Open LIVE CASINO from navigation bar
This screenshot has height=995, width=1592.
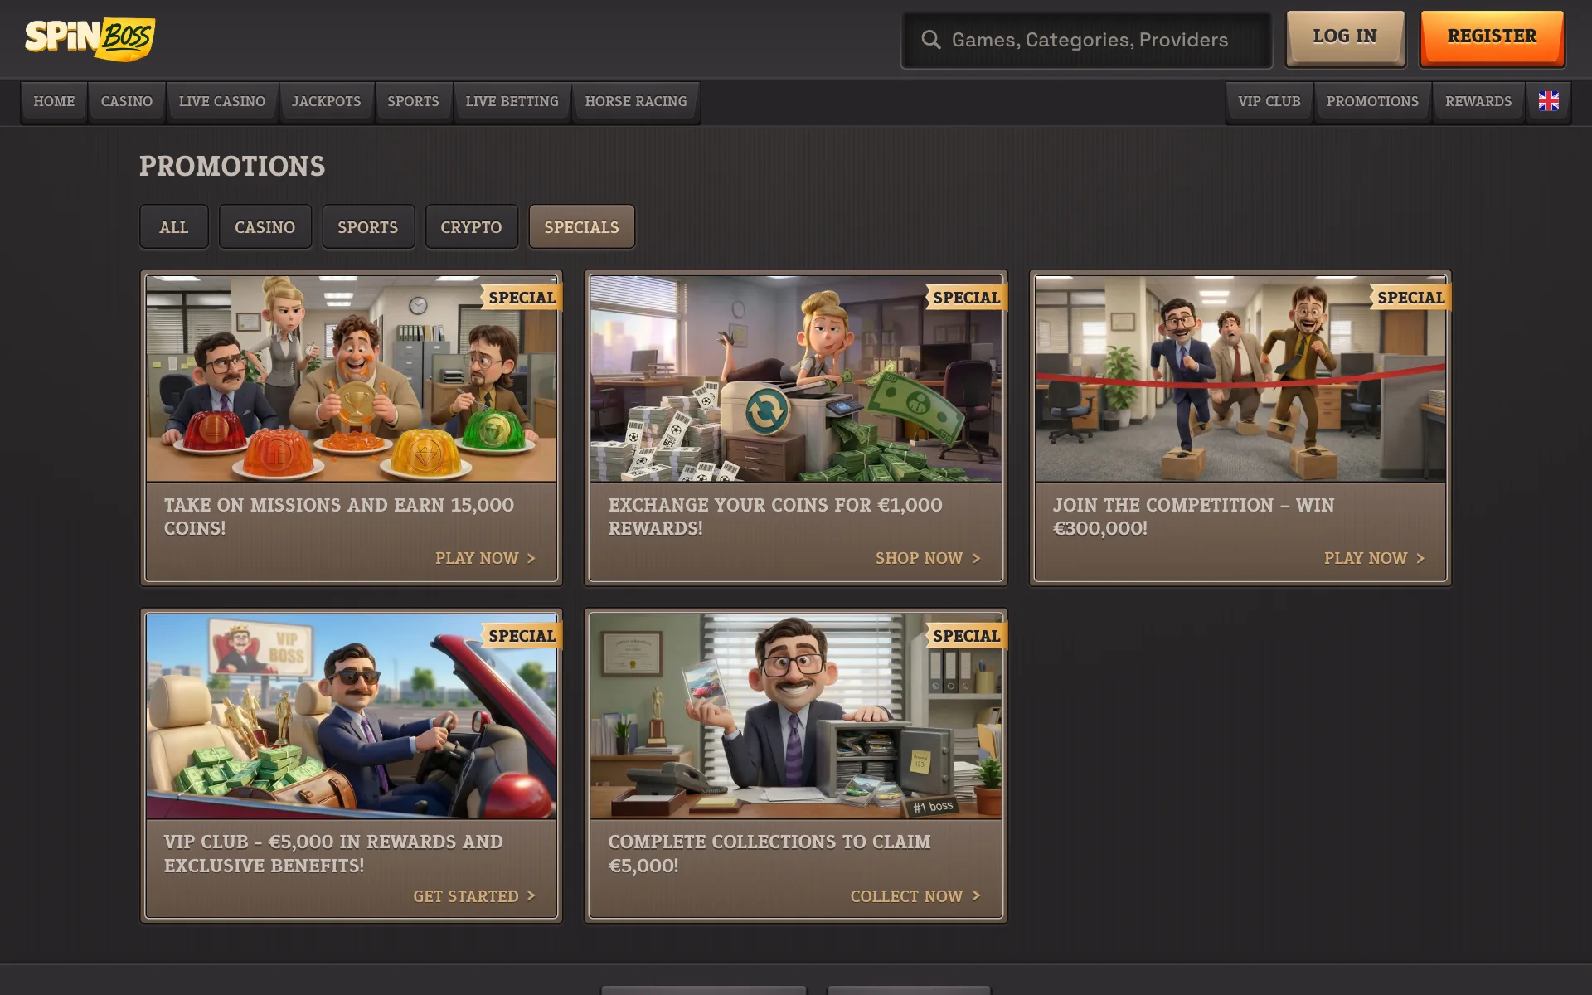(222, 101)
